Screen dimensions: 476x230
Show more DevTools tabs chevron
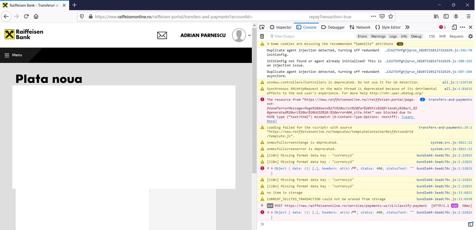pyautogui.click(x=407, y=27)
